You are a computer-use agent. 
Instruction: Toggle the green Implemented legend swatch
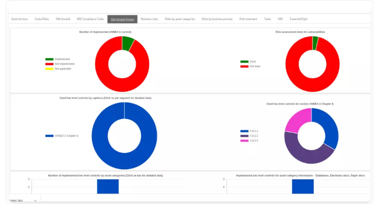click(49, 59)
